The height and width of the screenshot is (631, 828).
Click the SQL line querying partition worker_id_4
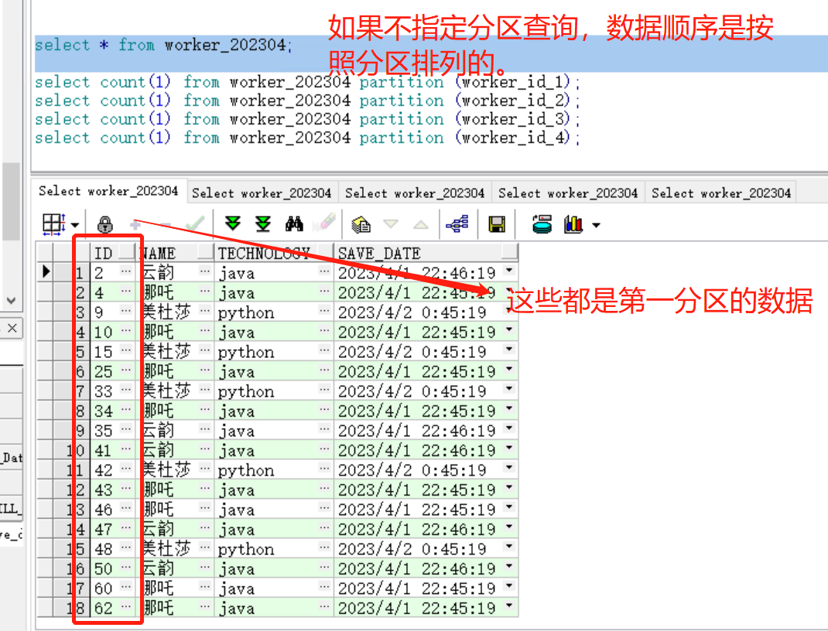point(307,137)
